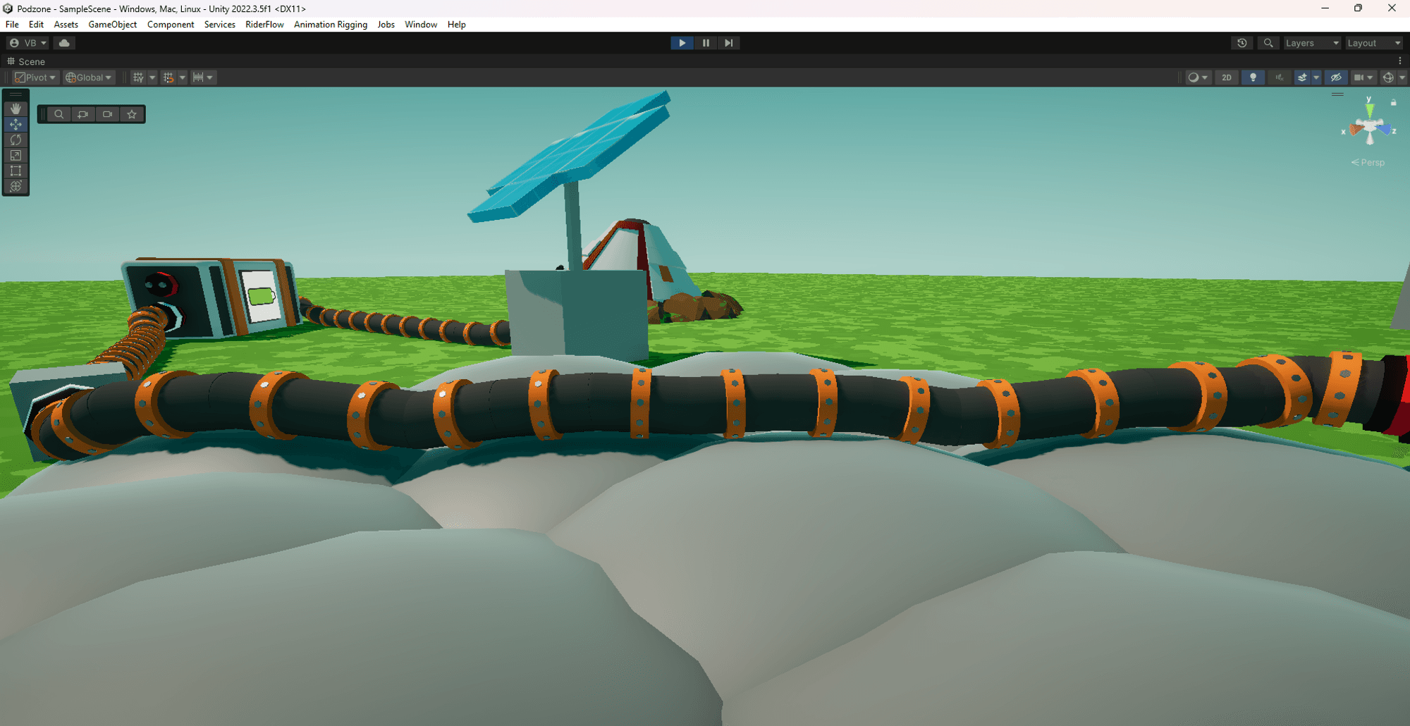Toggle scene effects (skybox, fog) button
The width and height of the screenshot is (1410, 726).
tap(1302, 78)
